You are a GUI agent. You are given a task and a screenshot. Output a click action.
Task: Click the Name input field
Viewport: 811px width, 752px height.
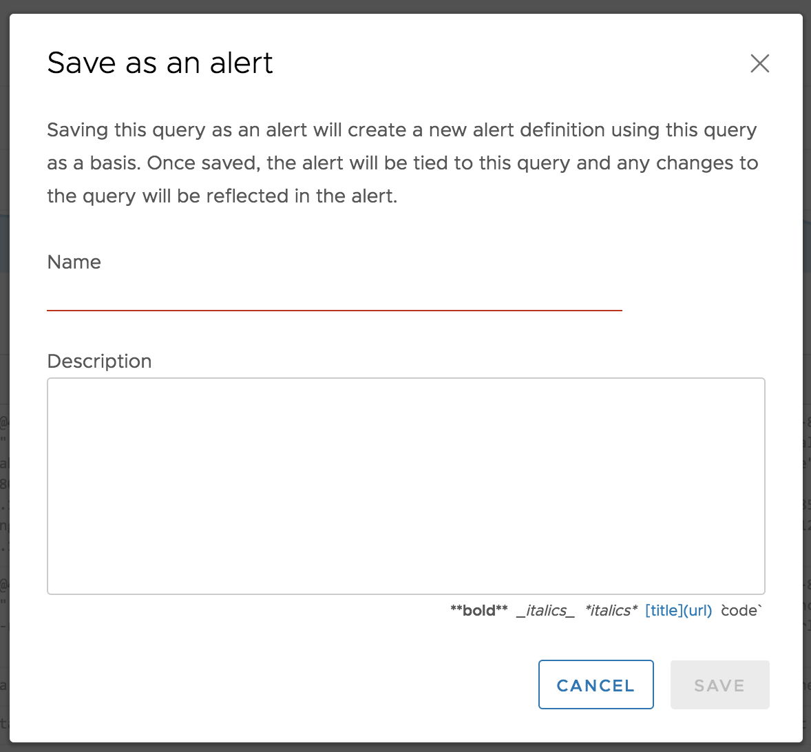click(334, 295)
